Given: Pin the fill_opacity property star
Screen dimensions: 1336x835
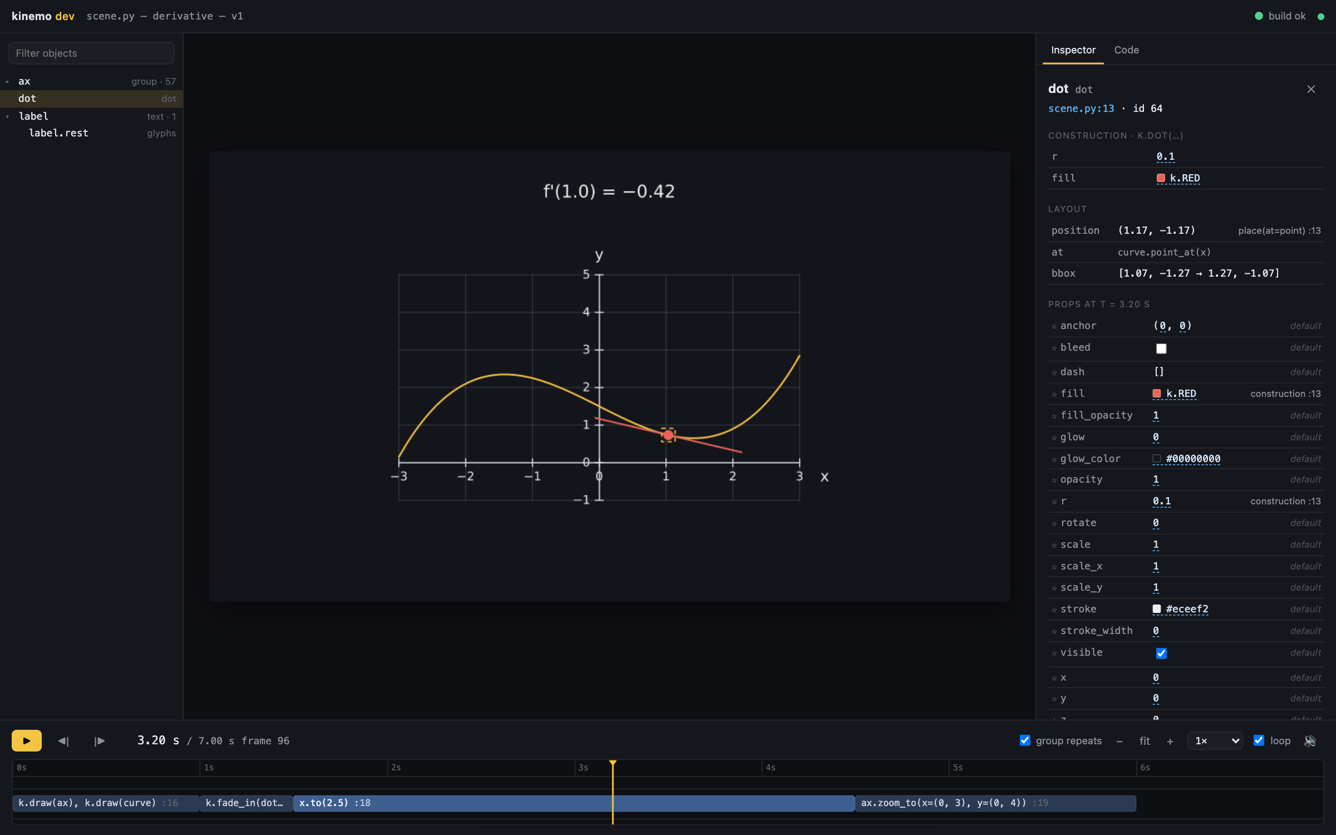Looking at the screenshot, I should tap(1054, 416).
